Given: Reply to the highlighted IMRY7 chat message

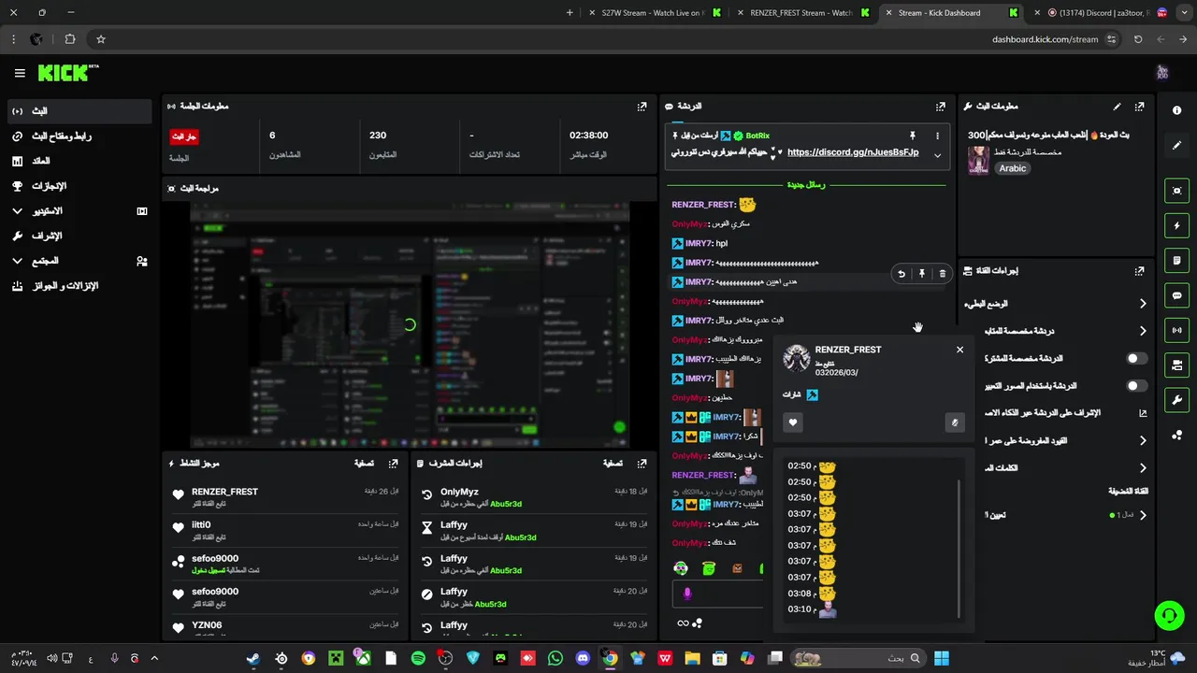Looking at the screenshot, I should pos(901,274).
